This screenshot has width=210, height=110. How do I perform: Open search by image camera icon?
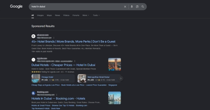pyautogui.click(x=137, y=6)
